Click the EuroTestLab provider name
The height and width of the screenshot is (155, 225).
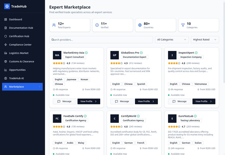[186, 116]
